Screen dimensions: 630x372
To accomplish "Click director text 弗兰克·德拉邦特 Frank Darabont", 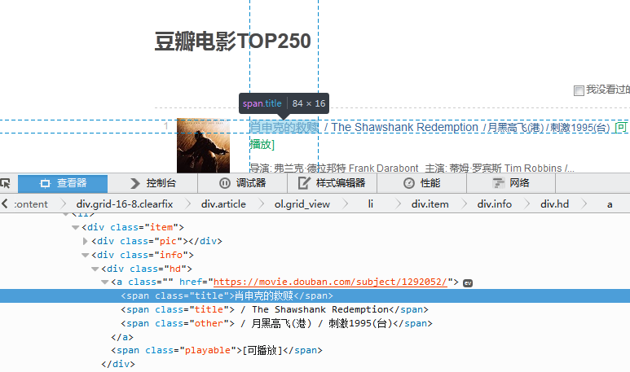I will click(346, 168).
